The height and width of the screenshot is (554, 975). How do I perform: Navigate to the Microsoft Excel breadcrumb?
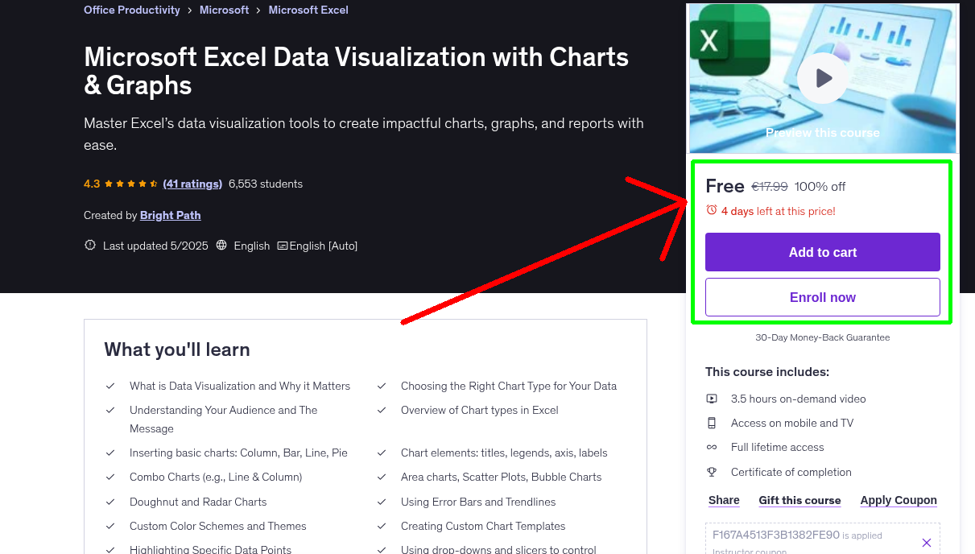(308, 10)
